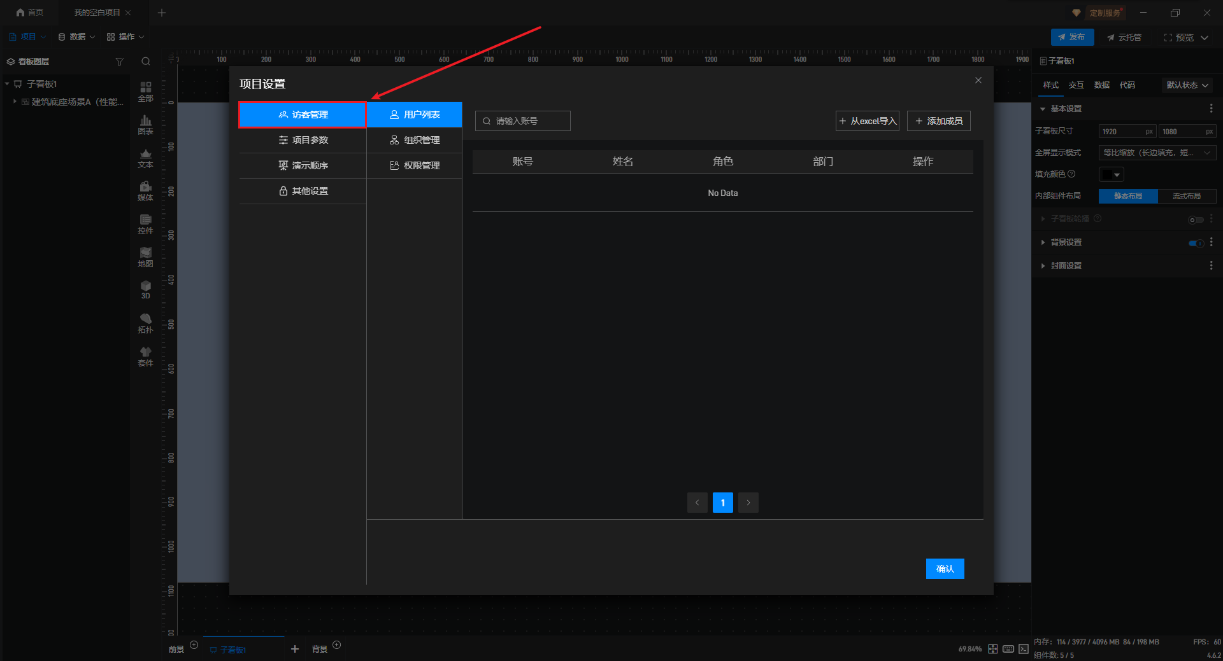Image resolution: width=1223 pixels, height=661 pixels.
Task: Open the 默认状态 state dropdown
Action: point(1187,85)
